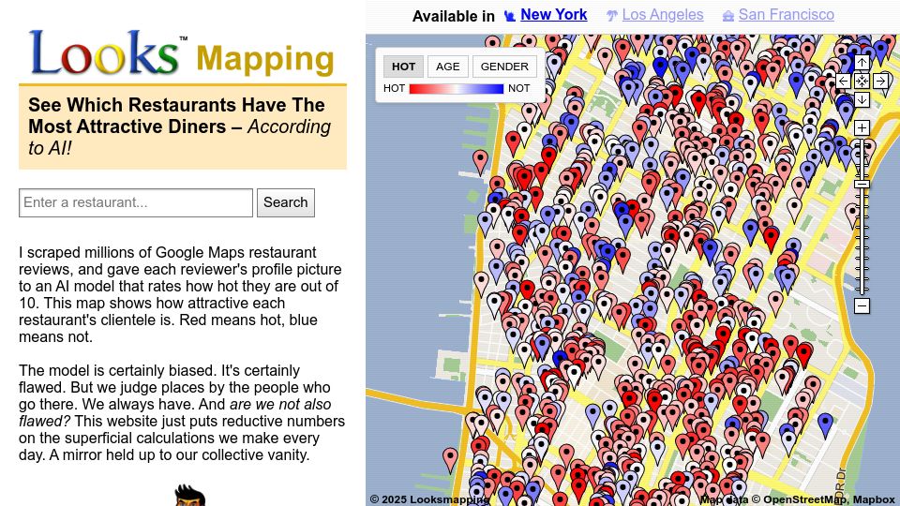900x506 pixels.
Task: Click the Statue of Liberty icon beside New York
Action: [x=510, y=16]
